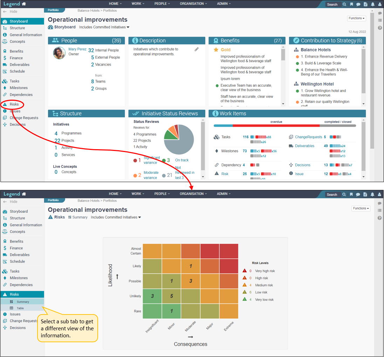
Task: Expand Functions dropdown in the upper screenshot
Action: click(356, 18)
